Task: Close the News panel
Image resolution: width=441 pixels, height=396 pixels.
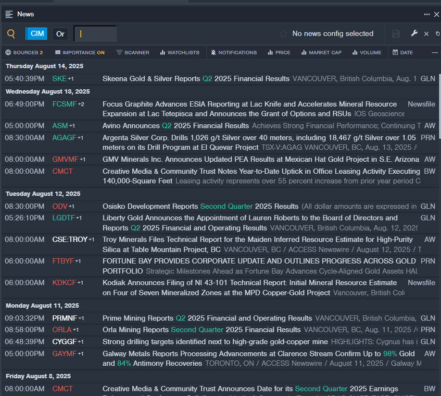Action: tap(437, 14)
